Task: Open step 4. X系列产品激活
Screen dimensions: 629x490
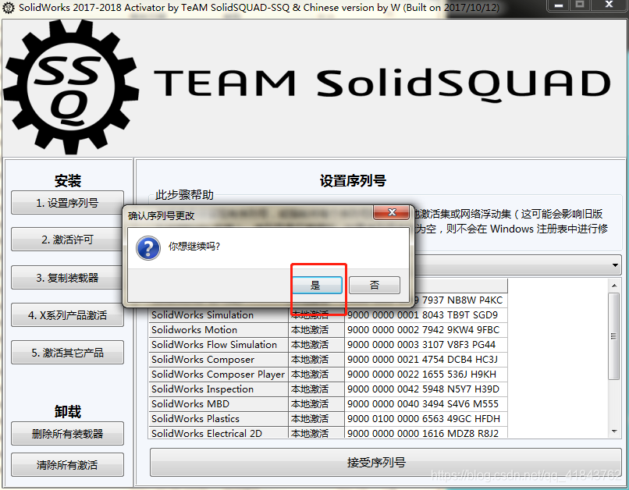Action: pos(67,315)
